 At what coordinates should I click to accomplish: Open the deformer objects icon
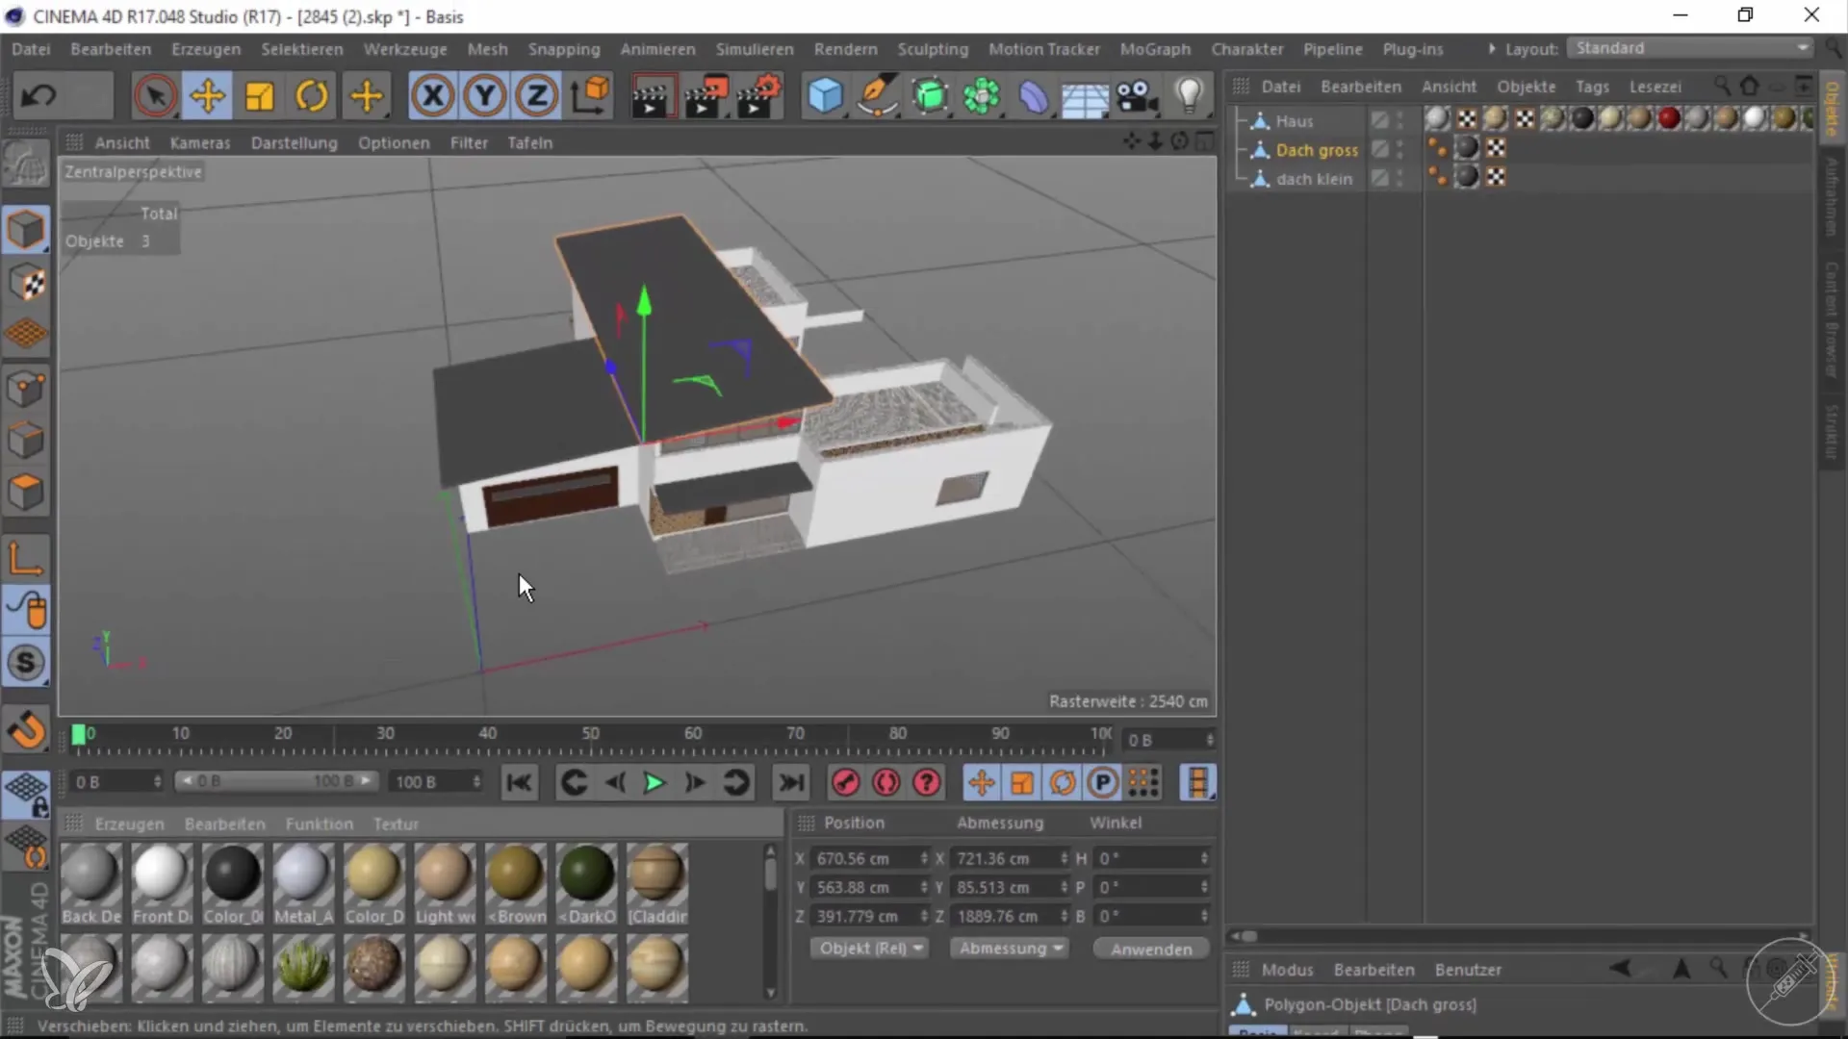point(1033,96)
